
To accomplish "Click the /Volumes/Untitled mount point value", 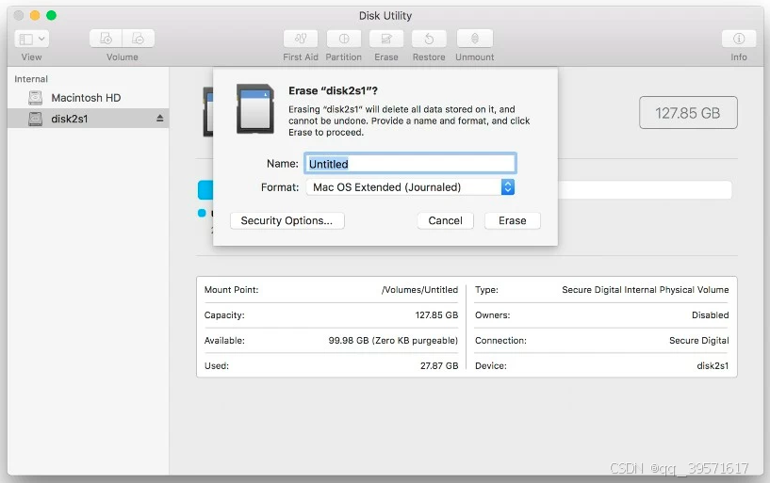I will pyautogui.click(x=419, y=290).
